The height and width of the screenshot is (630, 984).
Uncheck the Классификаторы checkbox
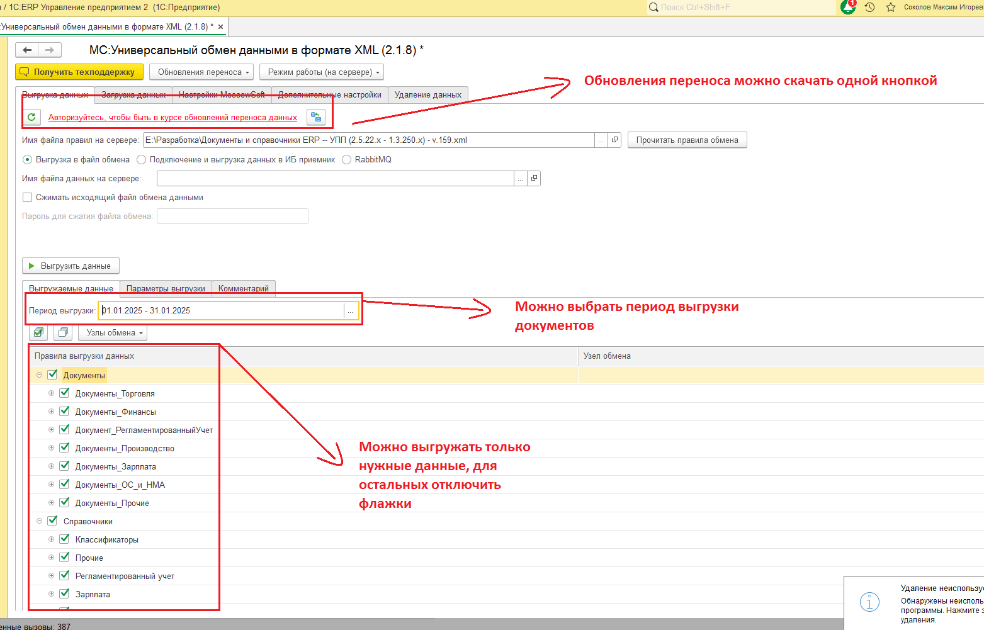[64, 539]
